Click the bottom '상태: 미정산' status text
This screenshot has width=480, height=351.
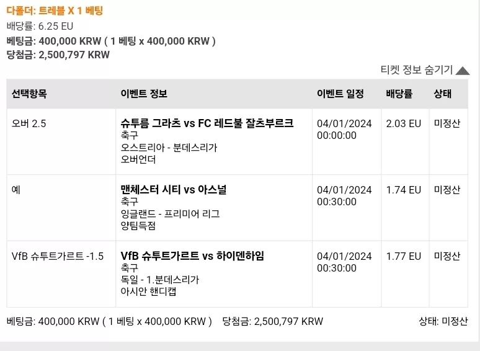click(x=443, y=321)
